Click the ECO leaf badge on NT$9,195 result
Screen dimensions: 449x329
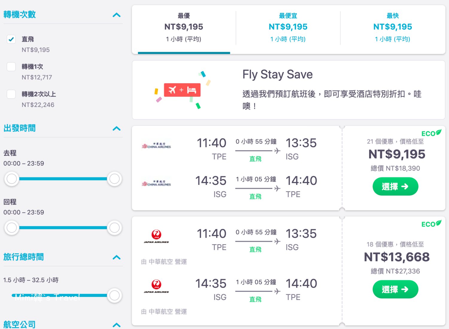point(431,133)
